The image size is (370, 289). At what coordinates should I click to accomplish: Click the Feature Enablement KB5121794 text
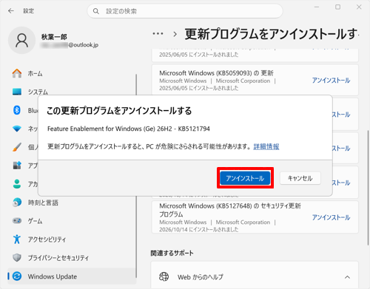click(129, 129)
